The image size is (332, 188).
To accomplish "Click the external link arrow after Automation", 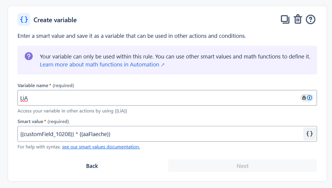I will tap(163, 65).
